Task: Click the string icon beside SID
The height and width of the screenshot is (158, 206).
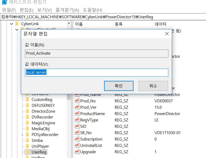Action: pyautogui.click(x=77, y=126)
